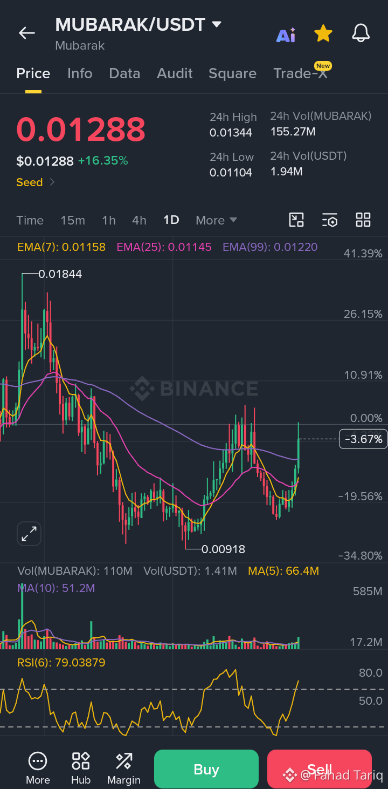388x789 pixels.
Task: Switch to the Square tab
Action: 232,73
